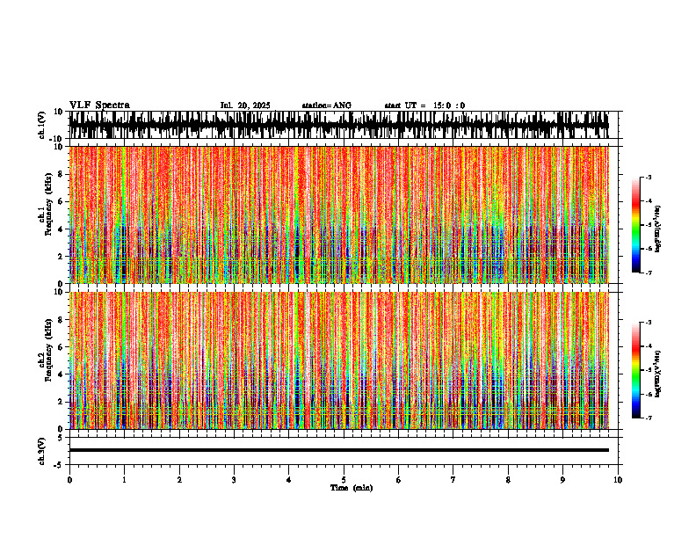Image resolution: width=696 pixels, height=538 pixels.
Task: Click time axis tick label "6"
Action: click(398, 480)
